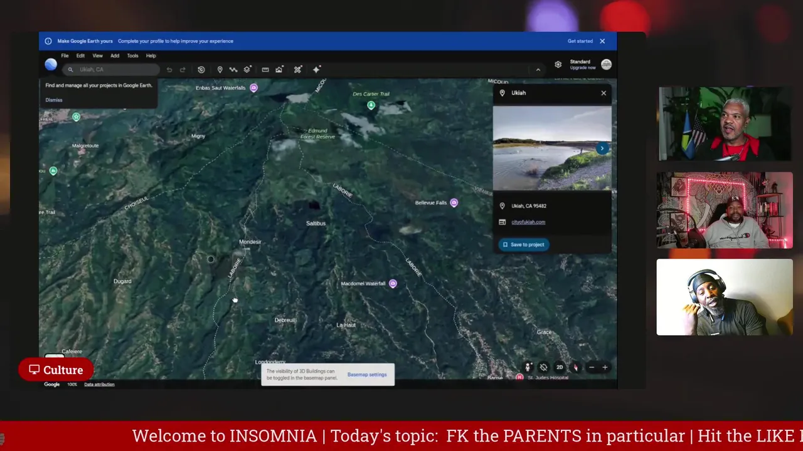Click the red Culture badge
Viewport: 803px width, 451px height.
click(56, 370)
